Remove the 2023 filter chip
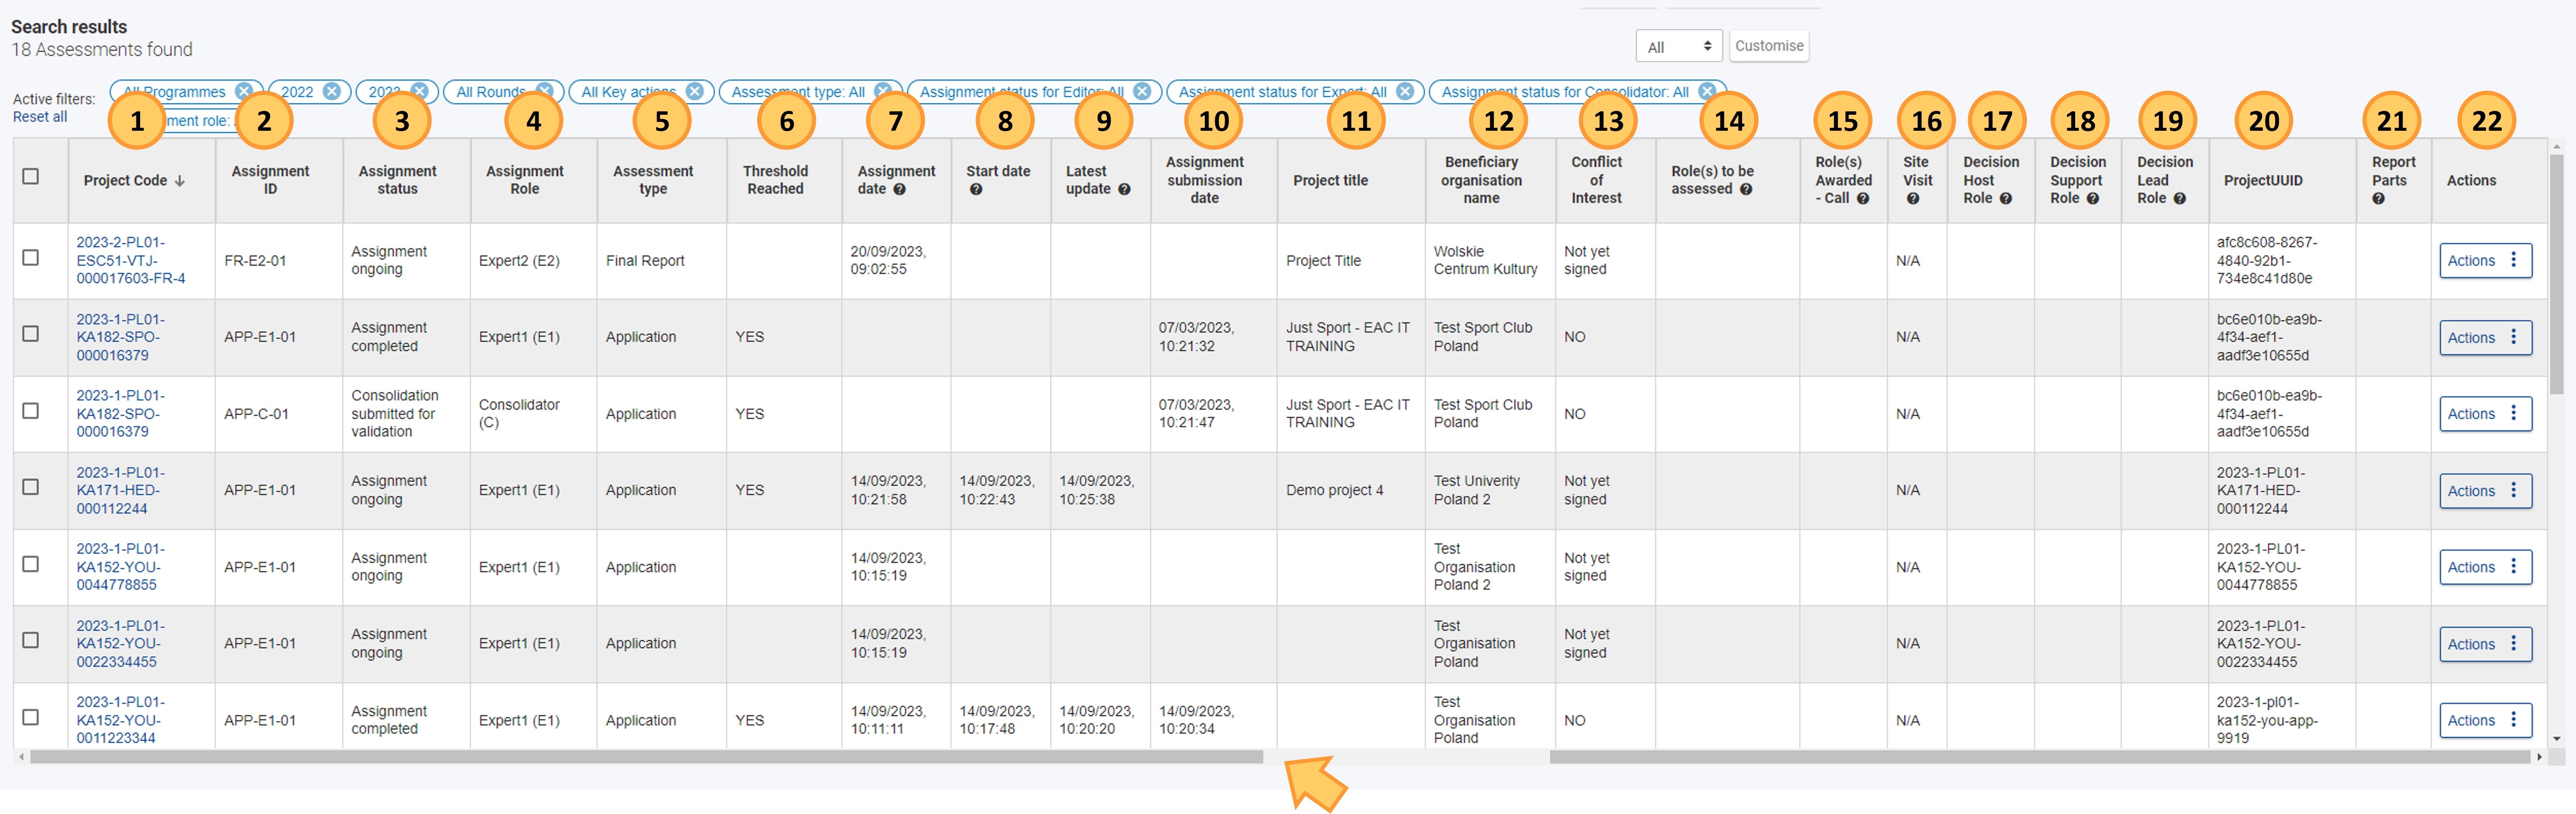 [419, 91]
